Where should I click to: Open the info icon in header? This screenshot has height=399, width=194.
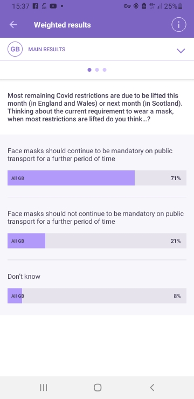(179, 25)
